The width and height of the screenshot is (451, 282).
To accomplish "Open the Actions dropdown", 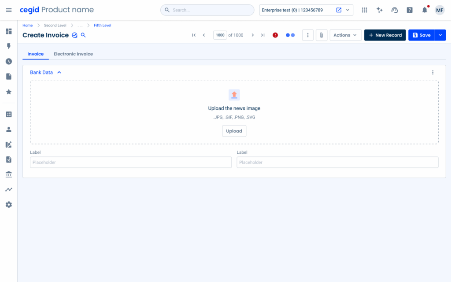I will point(345,35).
